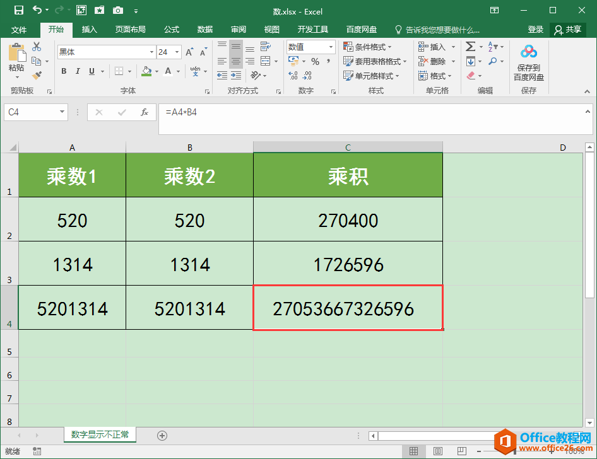Toggle italic formatting
The width and height of the screenshot is (597, 459).
[78, 71]
